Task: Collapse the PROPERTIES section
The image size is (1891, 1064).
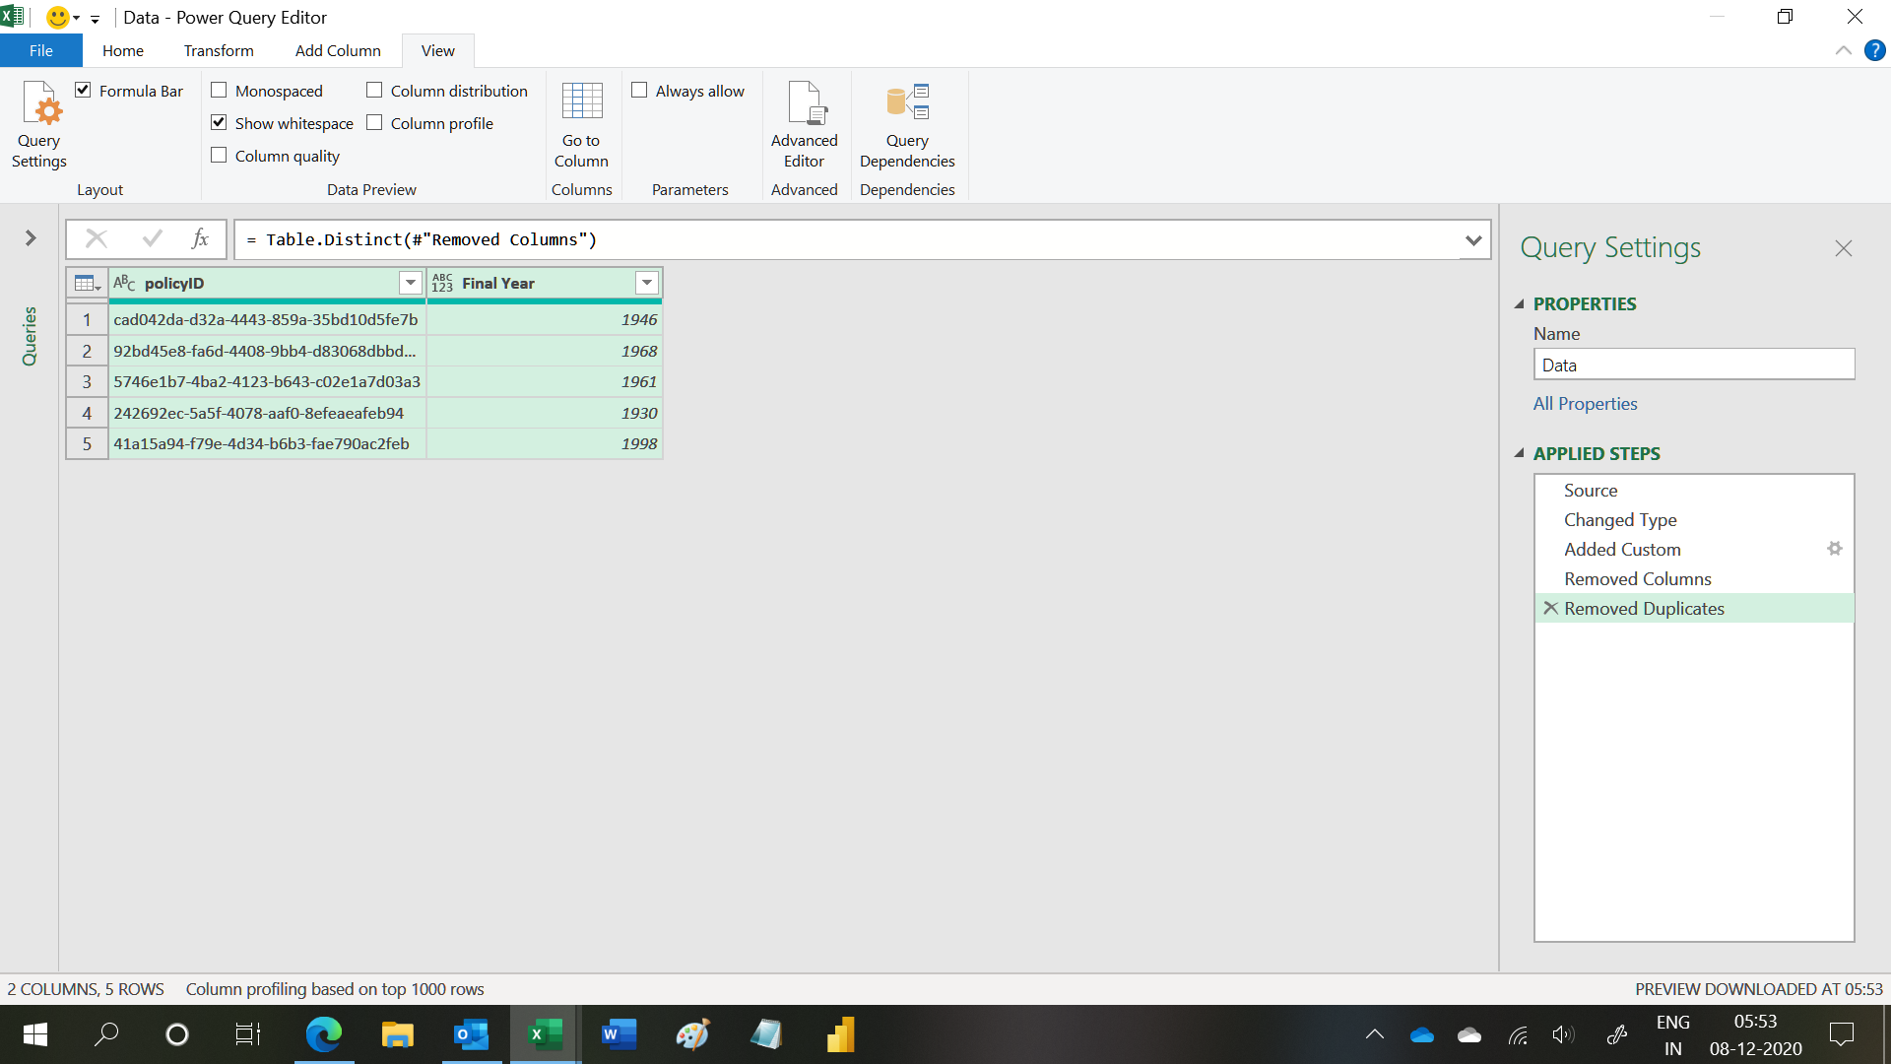Action: (1520, 304)
